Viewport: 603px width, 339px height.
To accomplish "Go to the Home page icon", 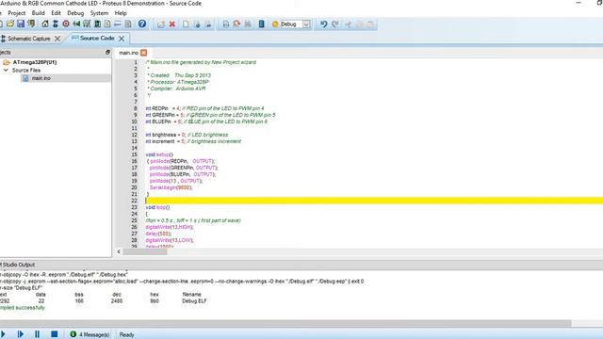I will tap(45, 24).
